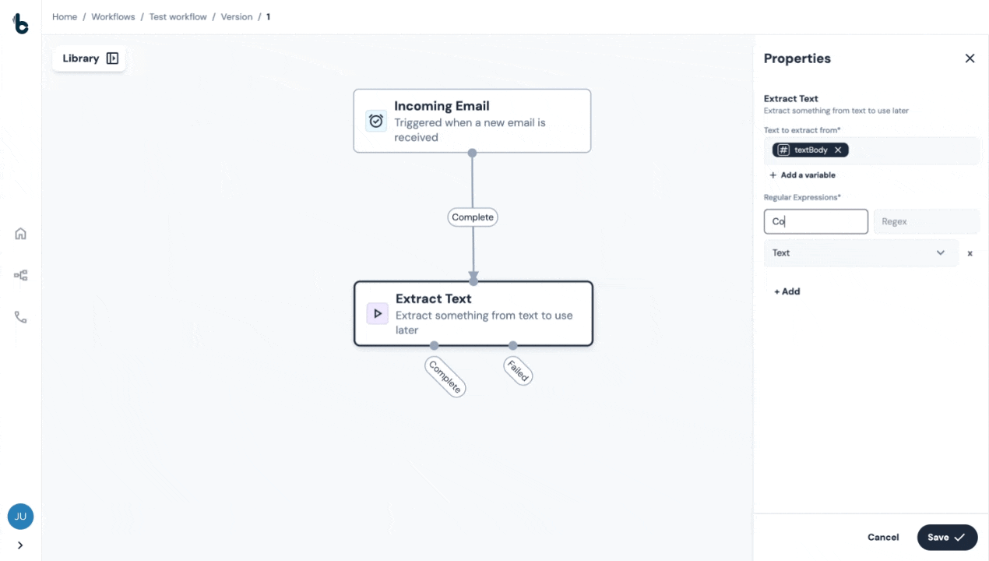Open the phone icon in the sidebar

[21, 317]
